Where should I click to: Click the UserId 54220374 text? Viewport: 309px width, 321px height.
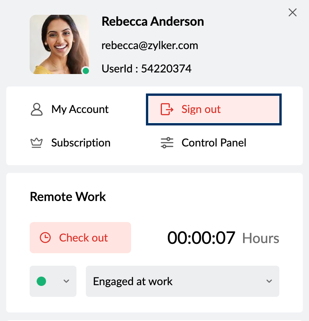point(146,69)
